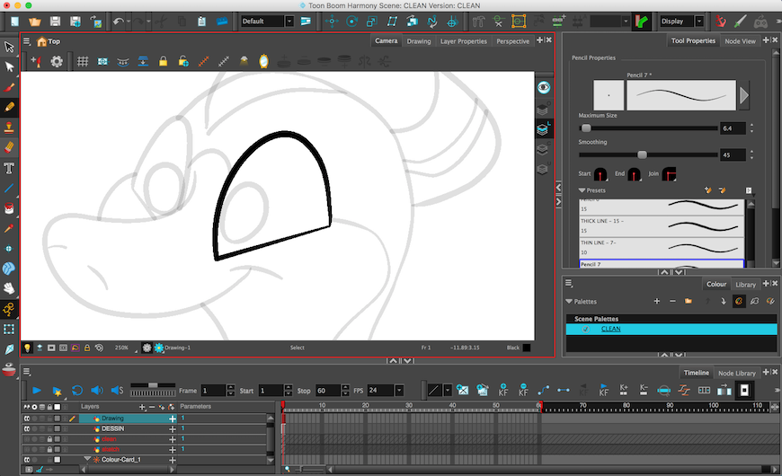Select the Hand grabber tool
Screen dimensions: 782x476
9,288
